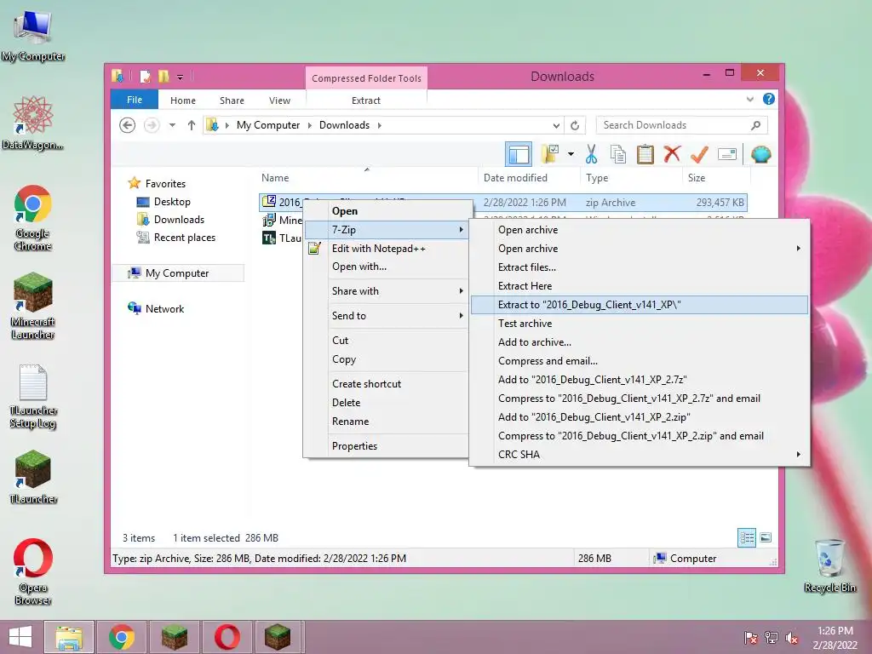Choose Properties in context menu

387,446
